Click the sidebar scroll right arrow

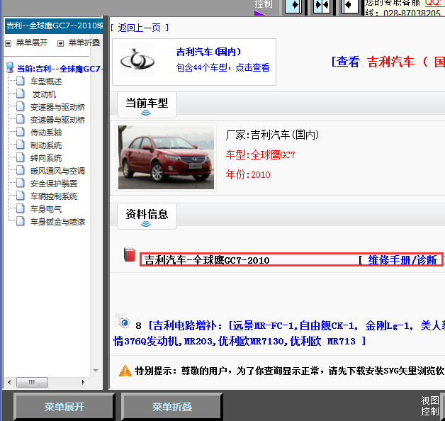tap(83, 382)
